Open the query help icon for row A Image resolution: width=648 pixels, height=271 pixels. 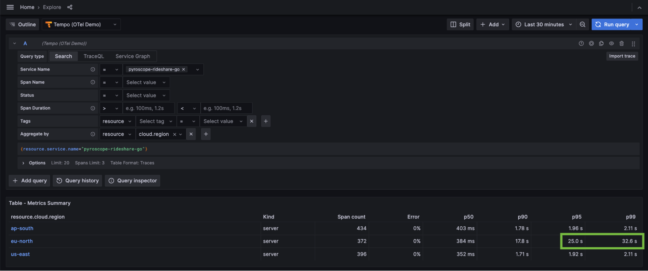pos(581,43)
